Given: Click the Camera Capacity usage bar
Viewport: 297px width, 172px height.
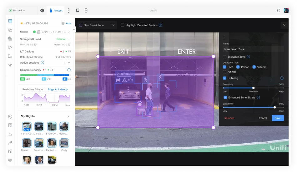Looking at the screenshot, I should (x=45, y=75).
